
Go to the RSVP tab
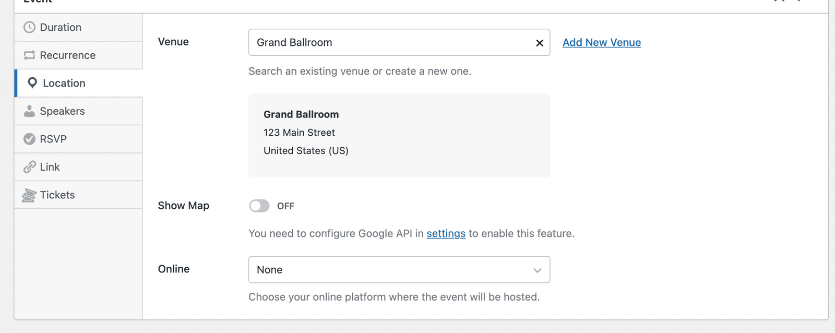coord(78,139)
